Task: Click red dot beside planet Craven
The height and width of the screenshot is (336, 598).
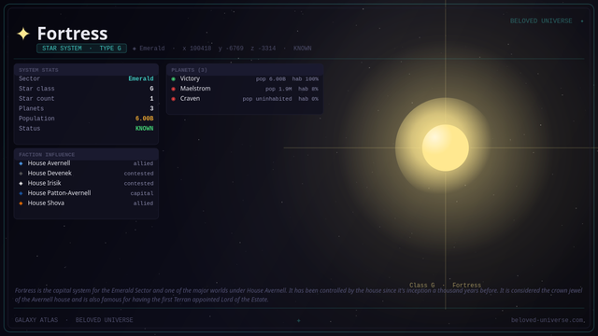Action: click(173, 99)
